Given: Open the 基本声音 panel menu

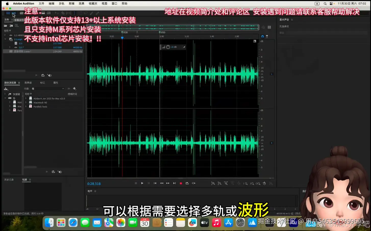Looking at the screenshot, I should [x=292, y=20].
